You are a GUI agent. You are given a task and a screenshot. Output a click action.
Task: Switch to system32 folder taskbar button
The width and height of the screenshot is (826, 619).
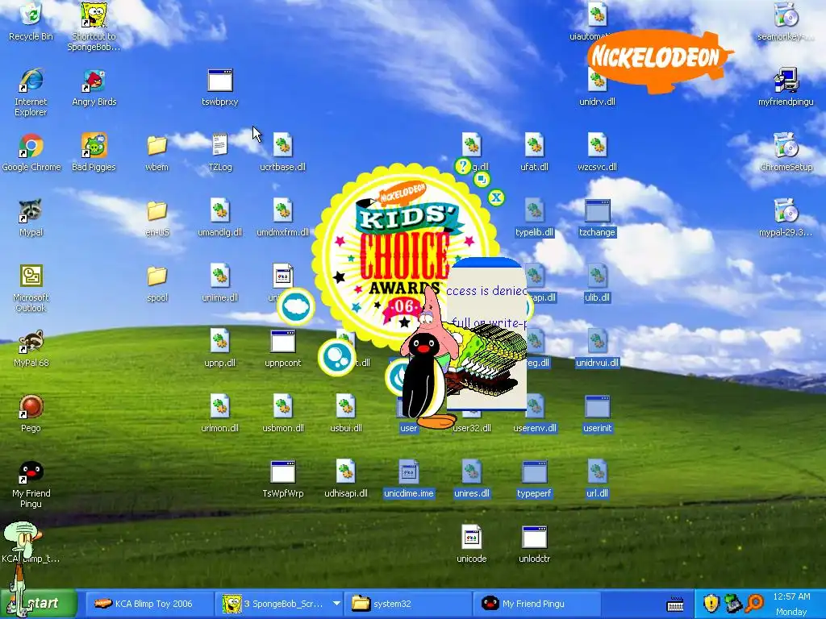[407, 604]
